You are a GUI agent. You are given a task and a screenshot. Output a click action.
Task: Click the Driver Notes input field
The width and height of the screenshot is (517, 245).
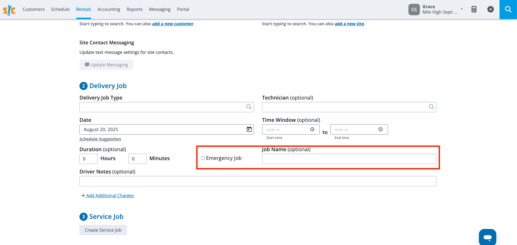258,181
